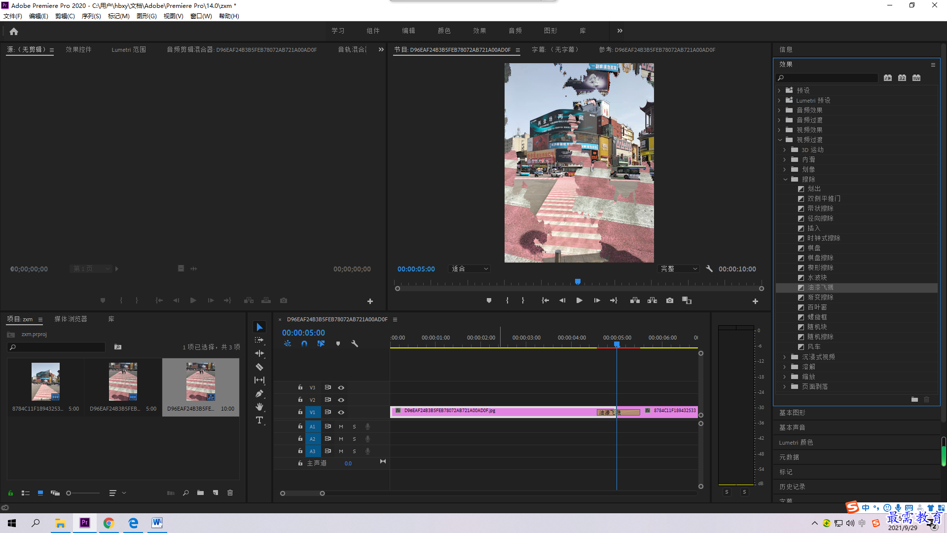Select the Pen tool in timeline toolbox
Image resolution: width=947 pixels, height=533 pixels.
[x=259, y=393]
